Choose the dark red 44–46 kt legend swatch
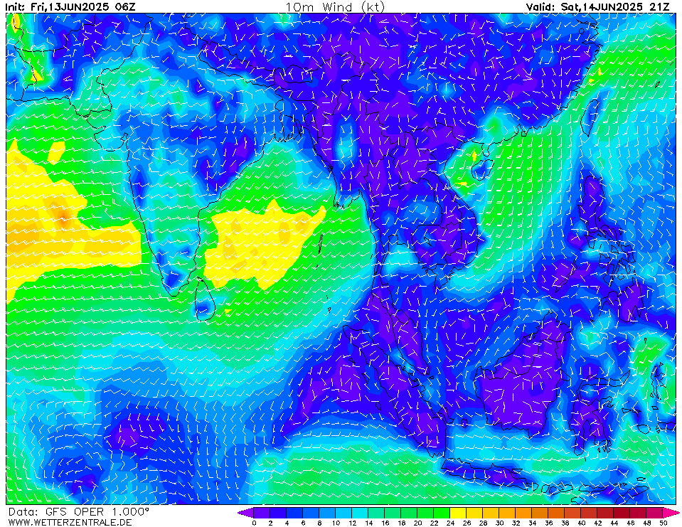This screenshot has height=527, width=682. [x=622, y=513]
